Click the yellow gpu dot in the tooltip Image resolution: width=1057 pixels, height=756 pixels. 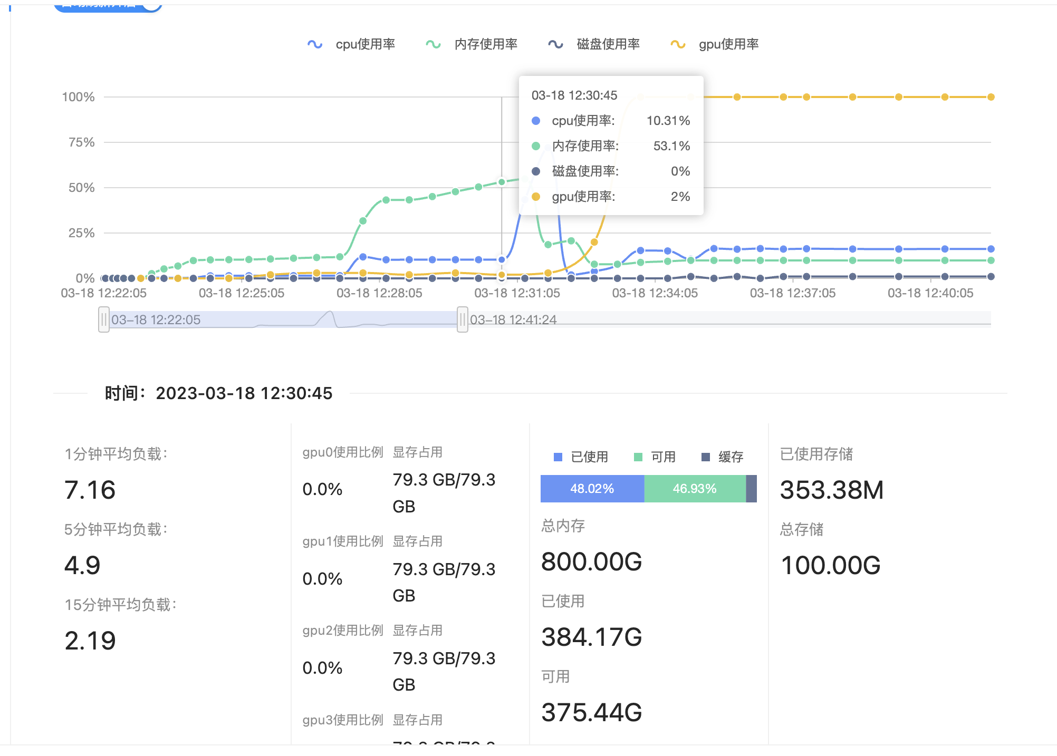pyautogui.click(x=536, y=196)
